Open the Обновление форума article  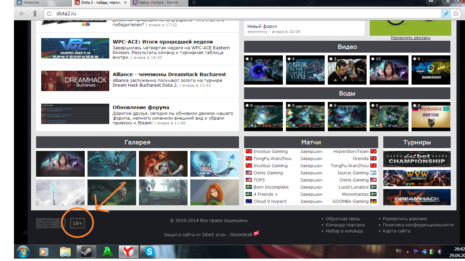click(x=141, y=107)
